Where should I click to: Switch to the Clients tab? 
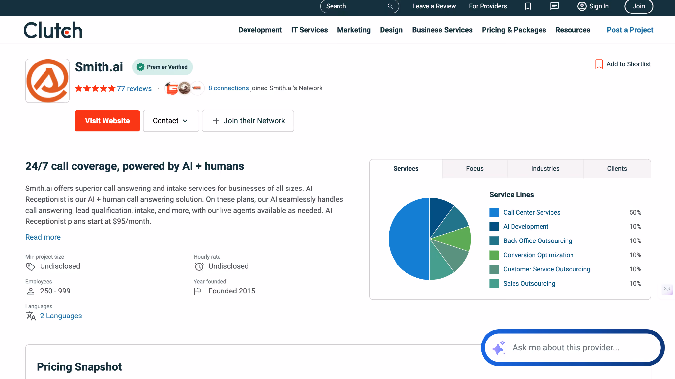click(x=617, y=169)
